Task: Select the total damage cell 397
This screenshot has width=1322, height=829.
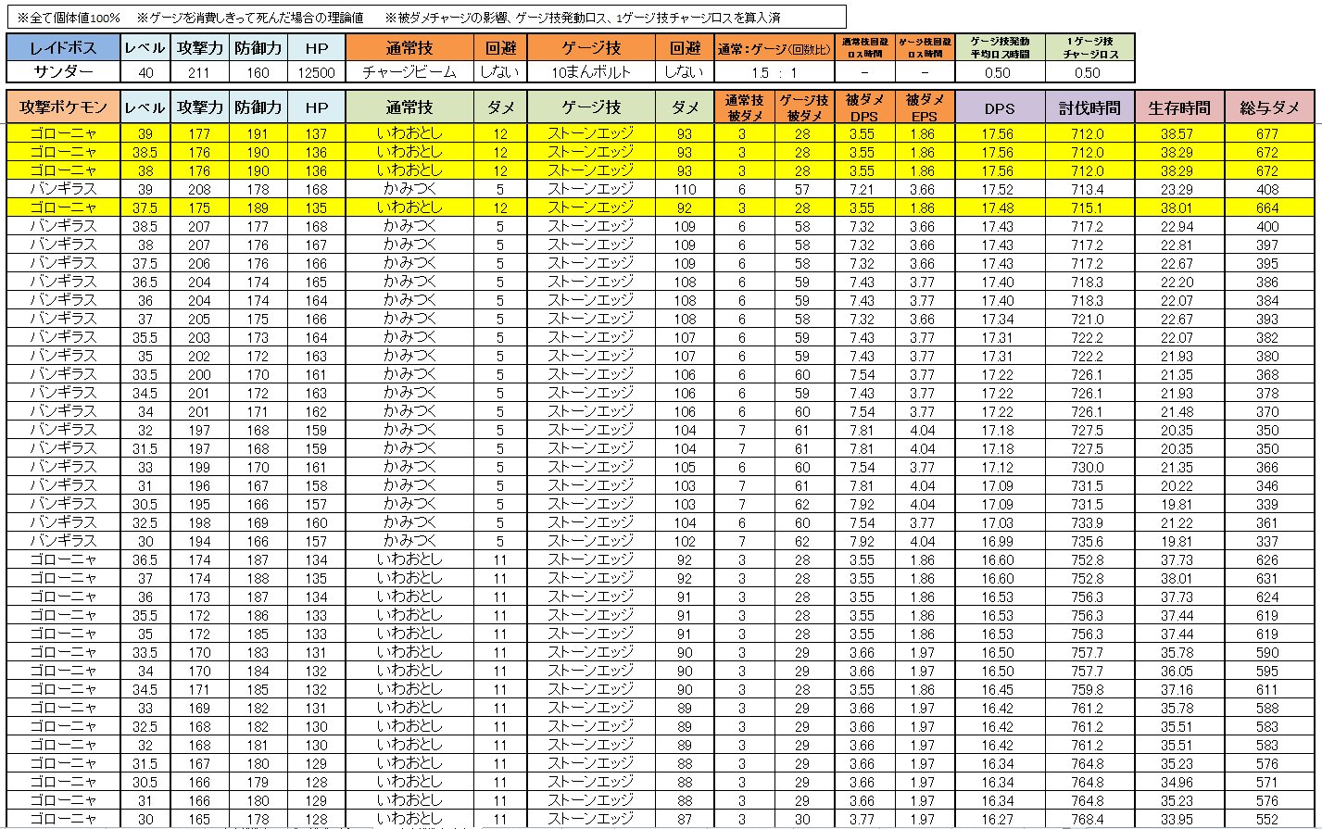Action: point(1269,245)
